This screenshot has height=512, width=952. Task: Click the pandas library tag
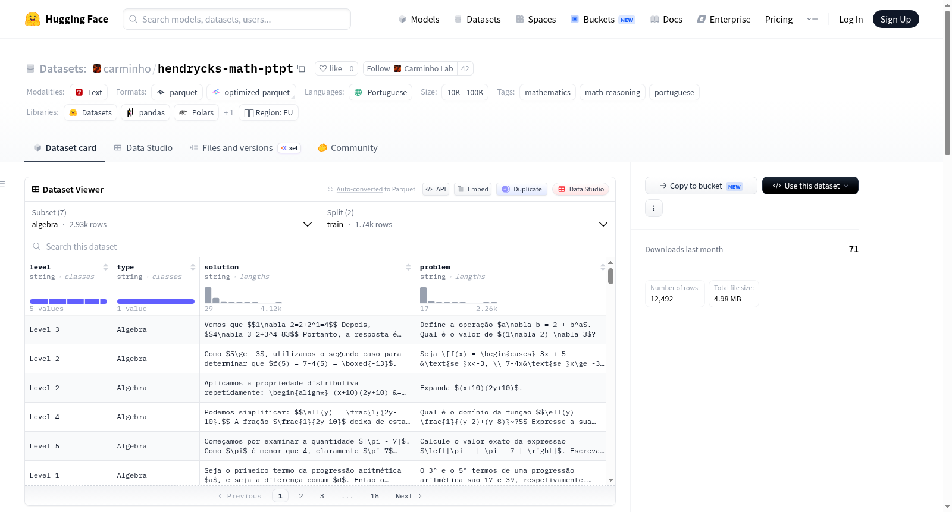pos(146,112)
